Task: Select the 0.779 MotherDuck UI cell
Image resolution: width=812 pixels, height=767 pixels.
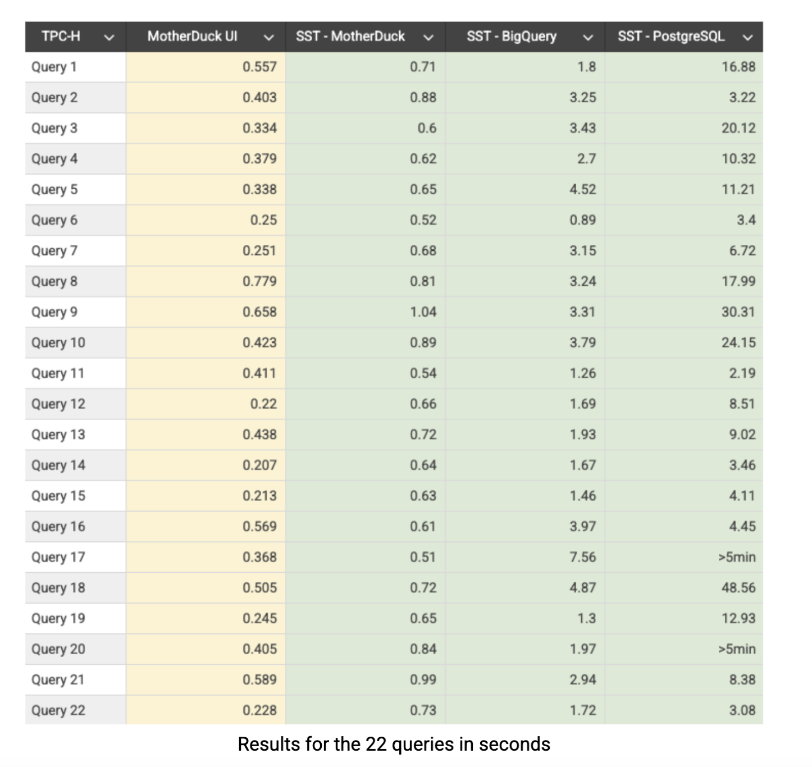Action: coord(259,281)
